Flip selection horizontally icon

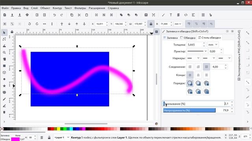44,24
